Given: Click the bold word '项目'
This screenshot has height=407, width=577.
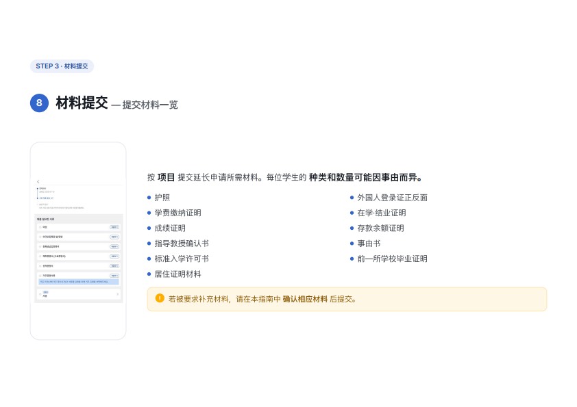Looking at the screenshot, I should [x=167, y=177].
